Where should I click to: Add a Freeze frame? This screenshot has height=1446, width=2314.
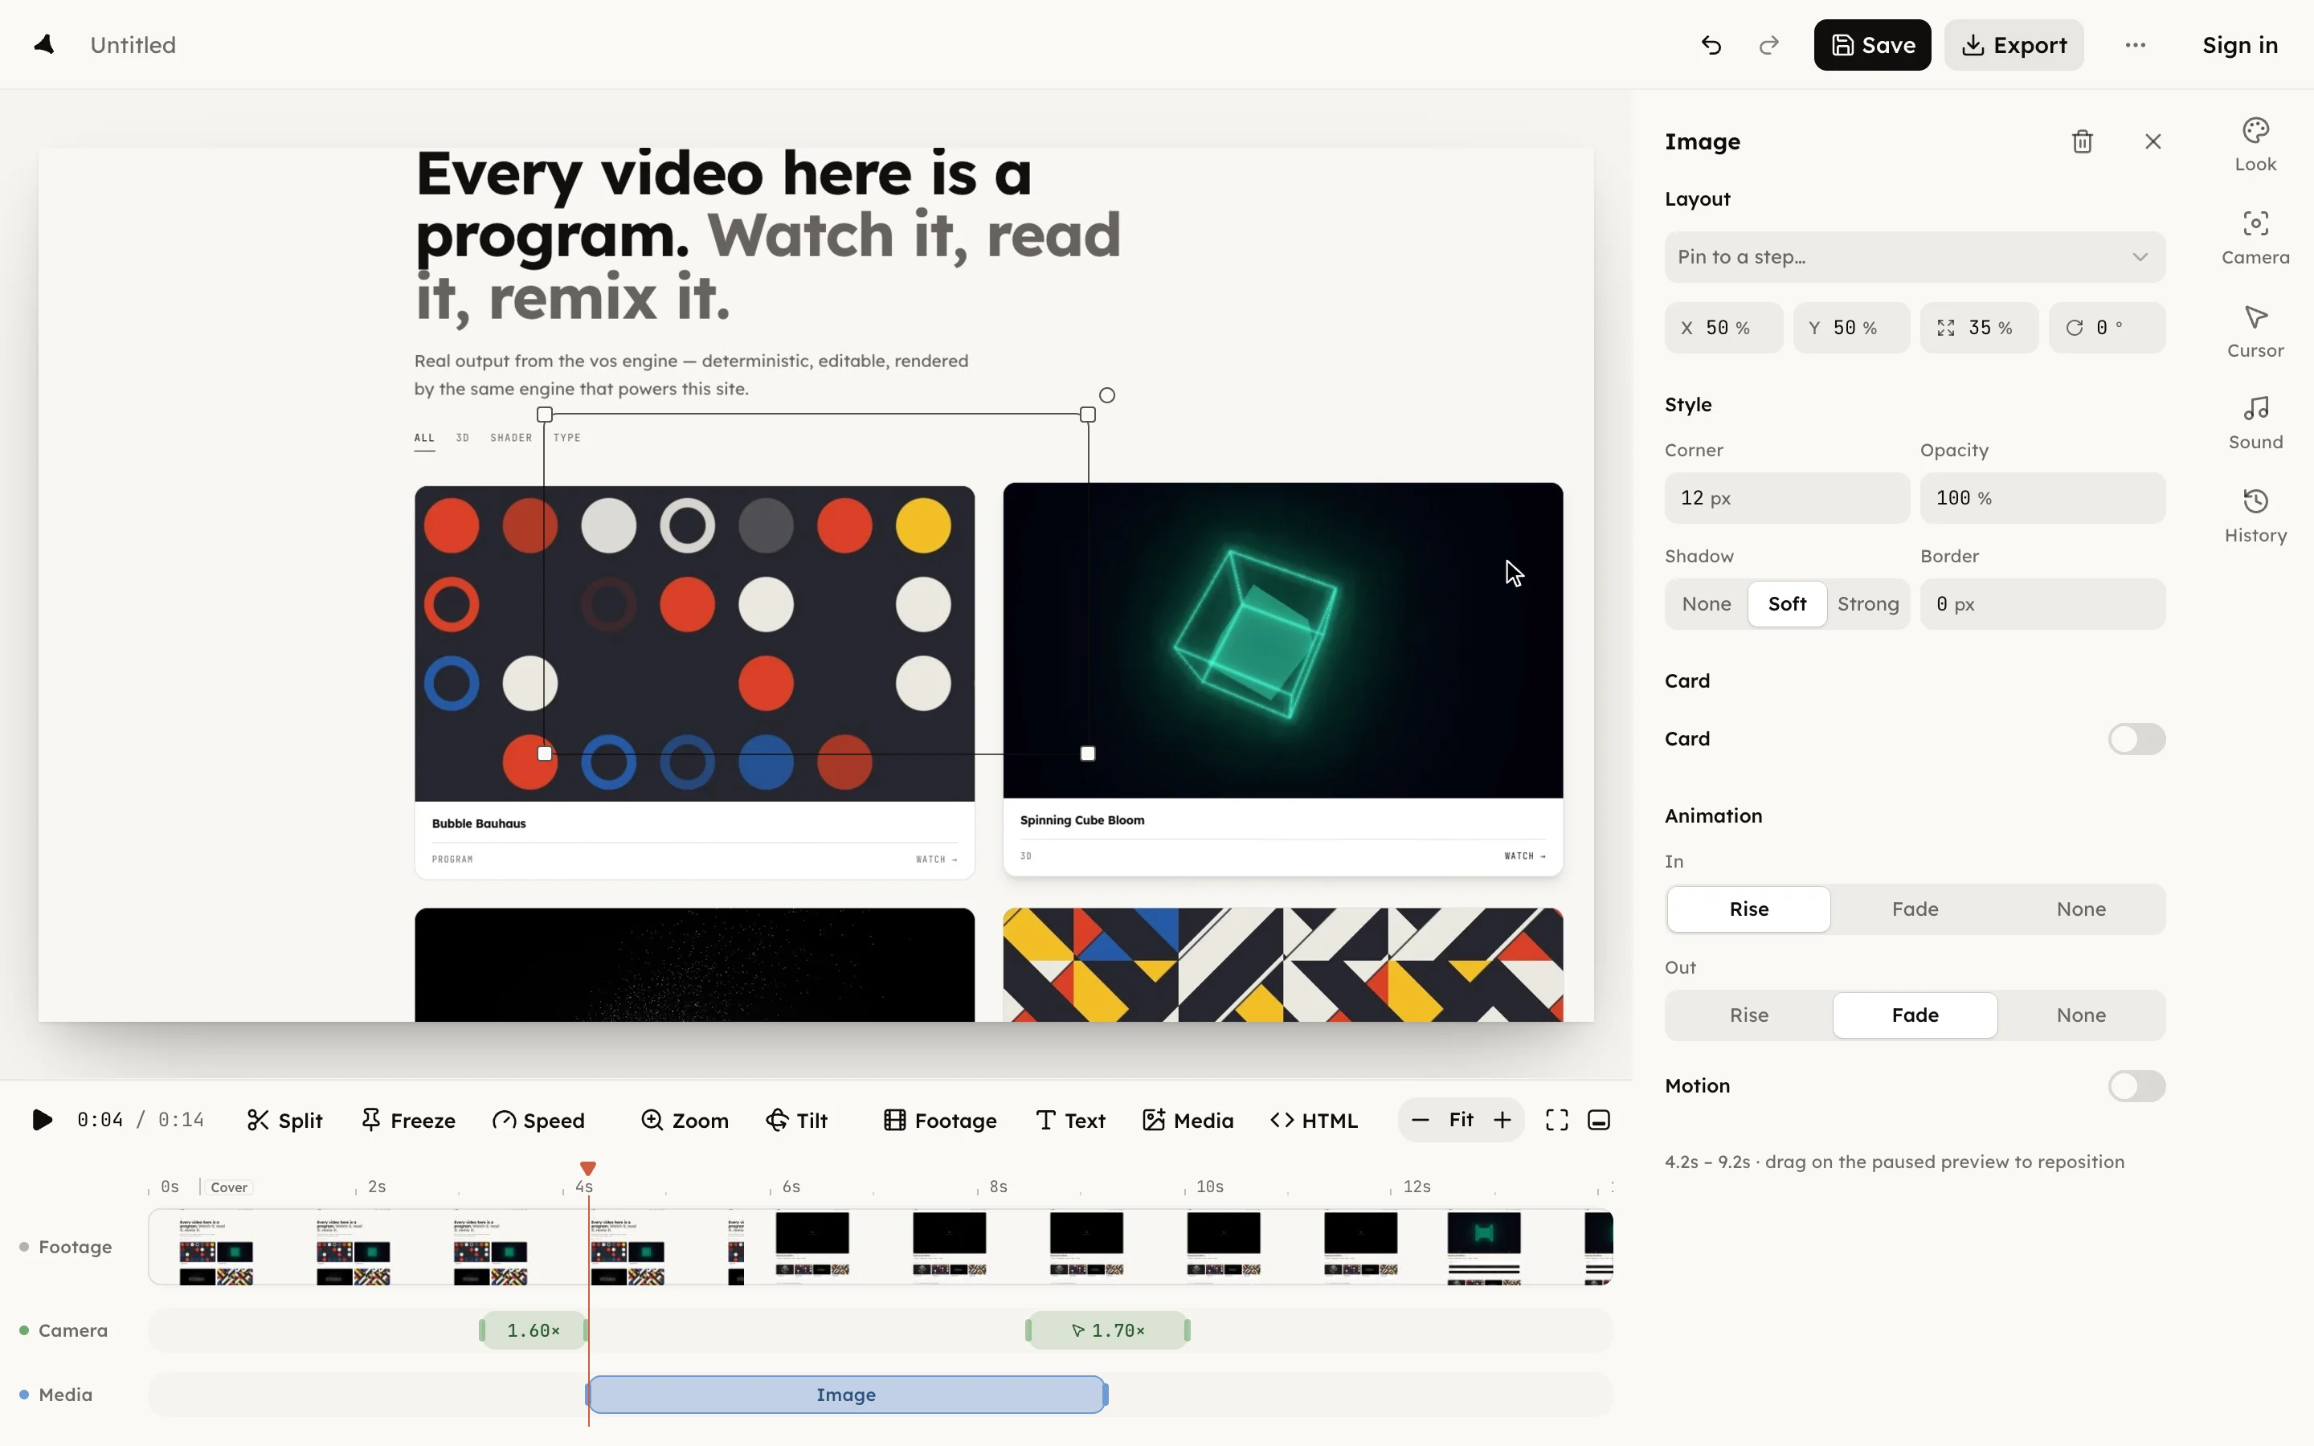pyautogui.click(x=408, y=1120)
